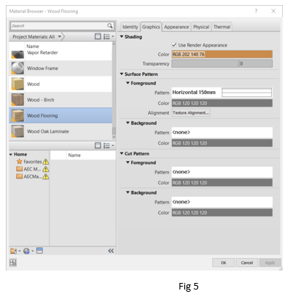Select the Wood Oak Laminate name
Image resolution: width=290 pixels, height=299 pixels.
48,131
